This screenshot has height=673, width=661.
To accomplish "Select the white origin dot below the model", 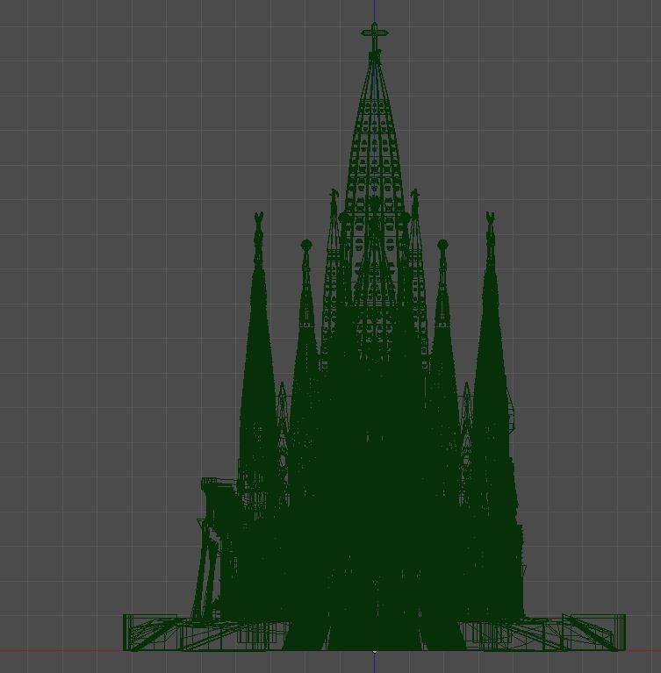I will (x=375, y=652).
